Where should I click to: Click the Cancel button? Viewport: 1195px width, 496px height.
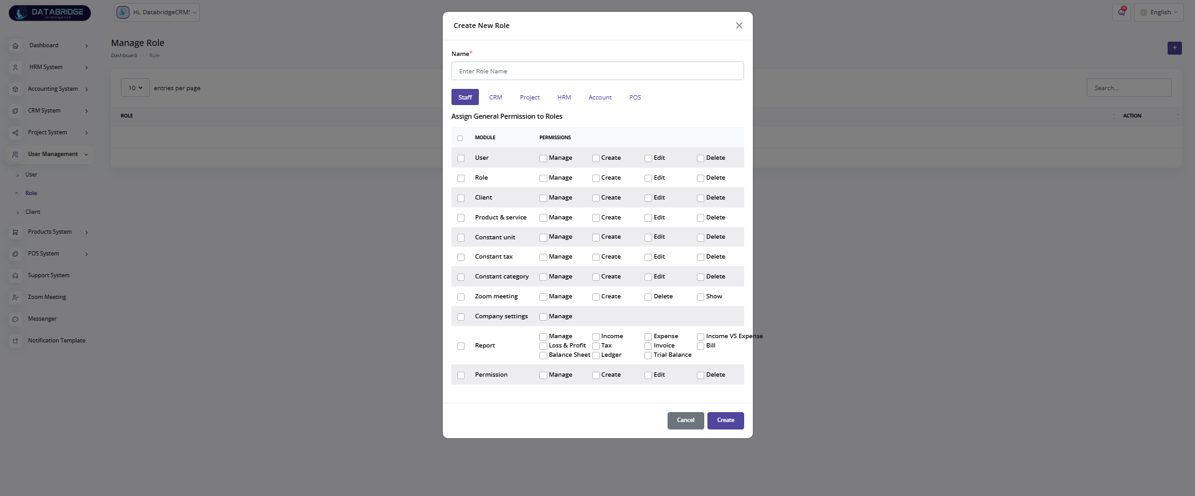coord(686,421)
